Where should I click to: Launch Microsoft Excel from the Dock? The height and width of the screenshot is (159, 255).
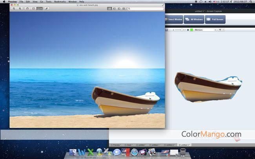click(x=90, y=152)
